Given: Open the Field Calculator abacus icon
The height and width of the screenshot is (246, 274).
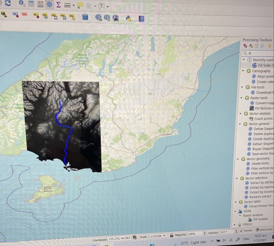Looking at the screenshot, I should tap(40, 4).
